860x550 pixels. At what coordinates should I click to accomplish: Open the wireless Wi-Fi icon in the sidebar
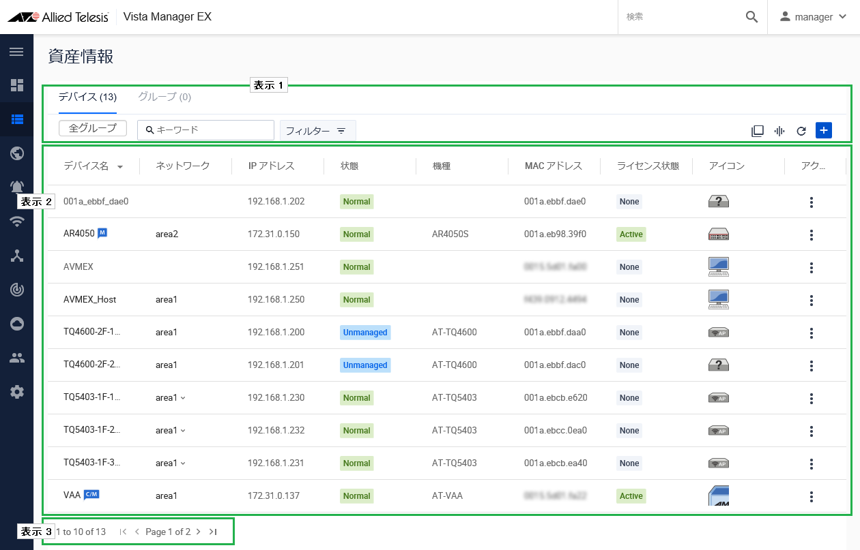point(16,221)
